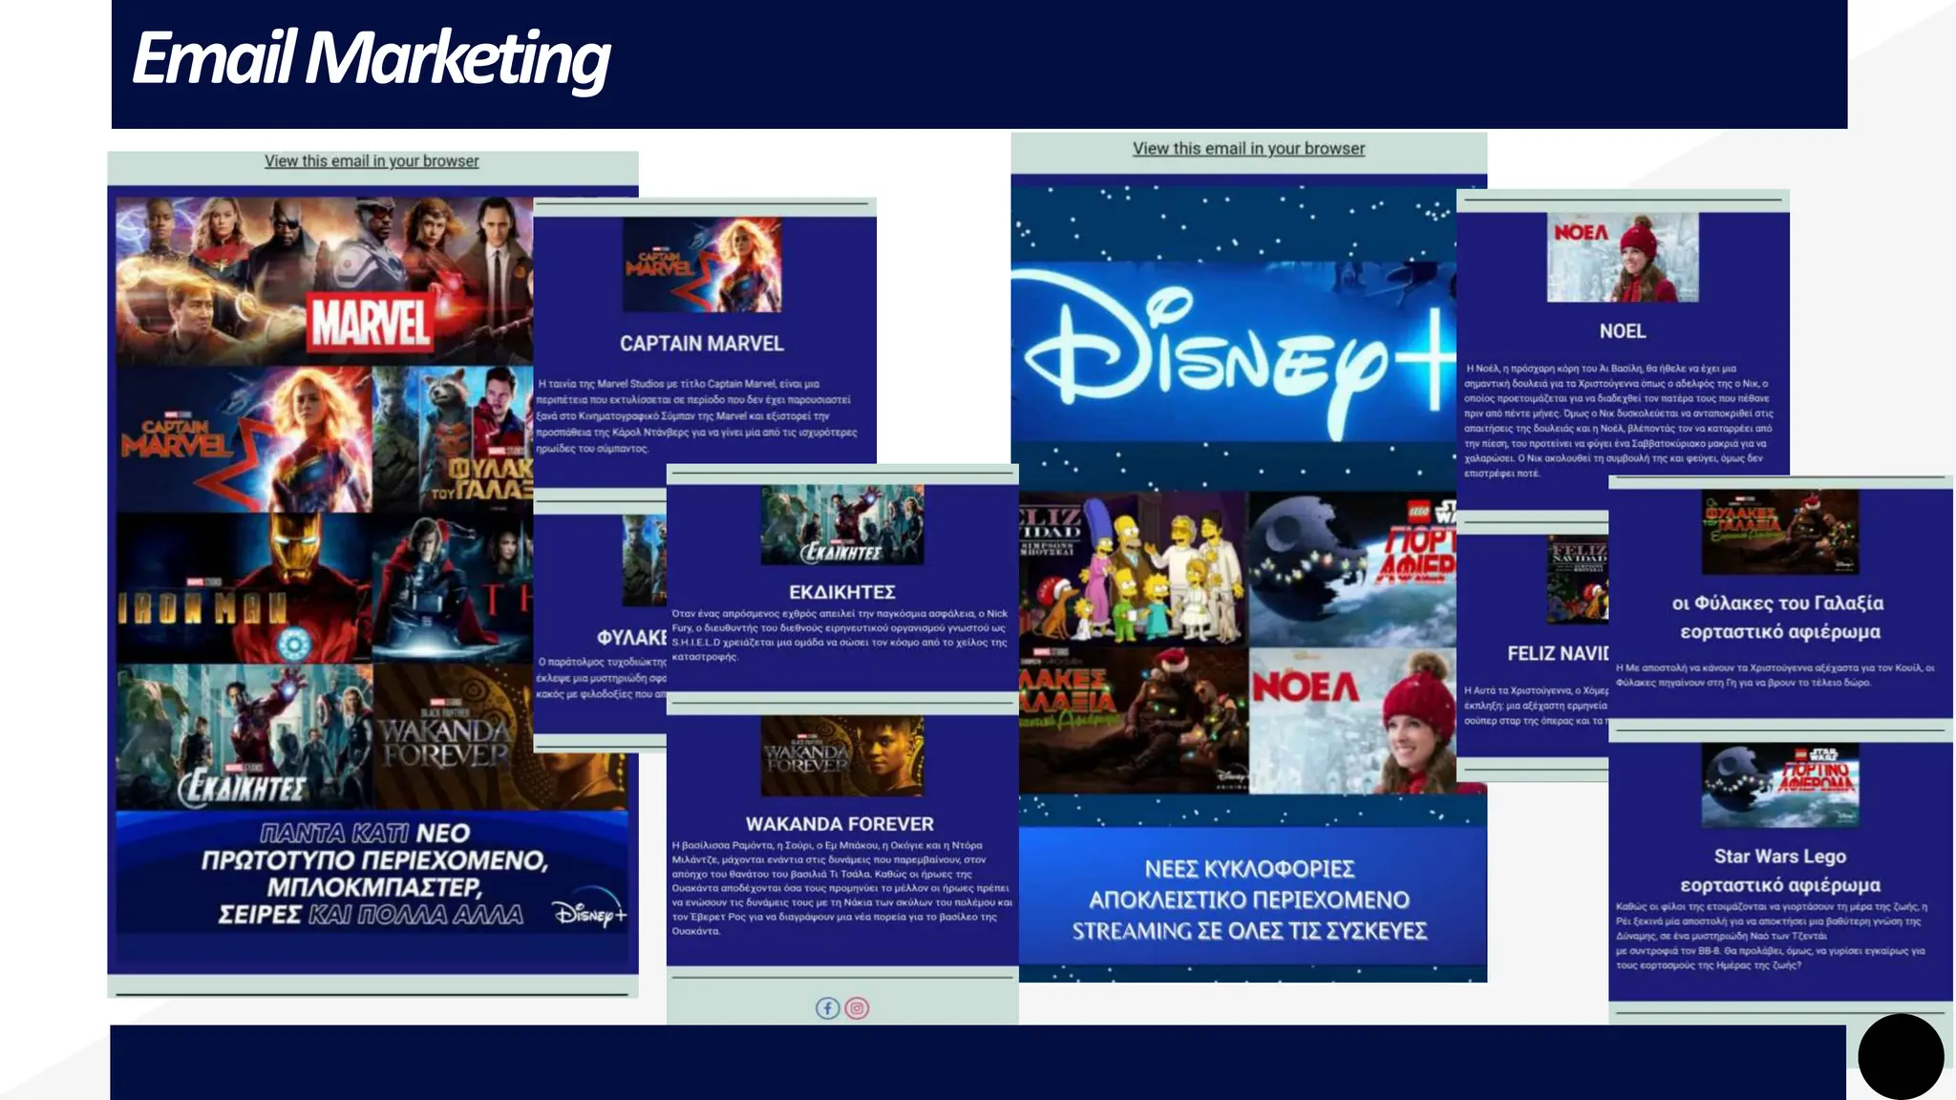The width and height of the screenshot is (1956, 1100).
Task: Click the 'ΦΥΛΑΚΕ' heading in the overlapped card
Action: click(631, 638)
